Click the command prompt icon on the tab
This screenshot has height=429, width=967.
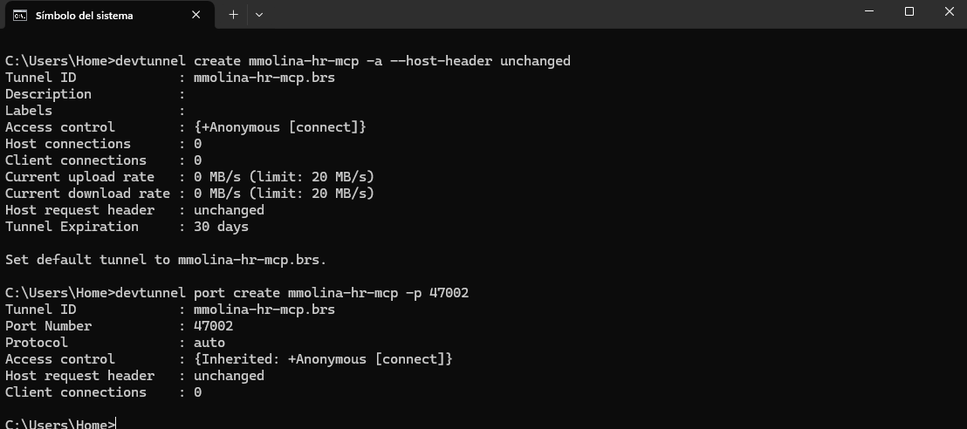click(19, 15)
